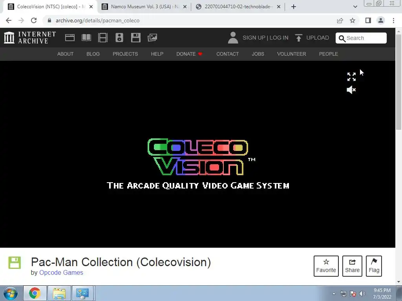This screenshot has width=402, height=301.
Task: Bookmark this page with star icon
Action: [353, 20]
